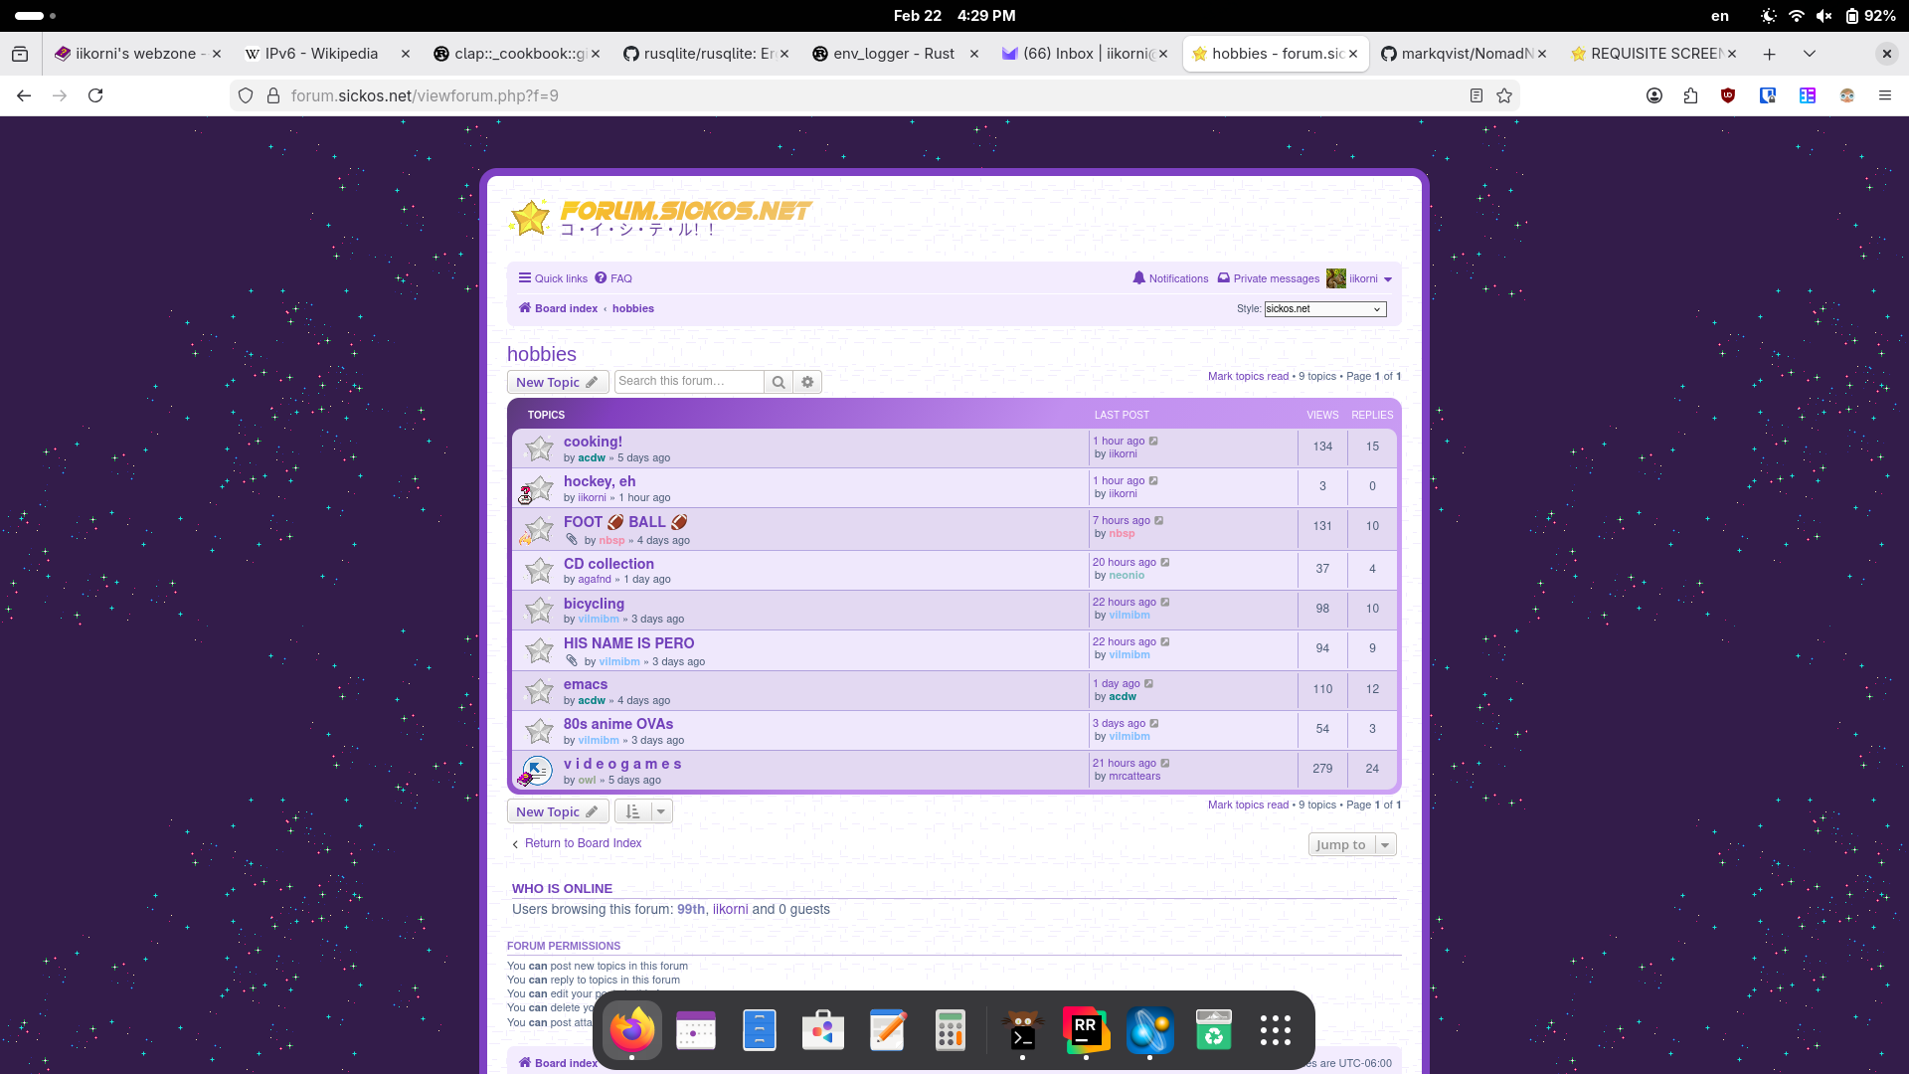The height and width of the screenshot is (1074, 1909).
Task: Bookmark this page via the address bar star
Action: (1504, 95)
